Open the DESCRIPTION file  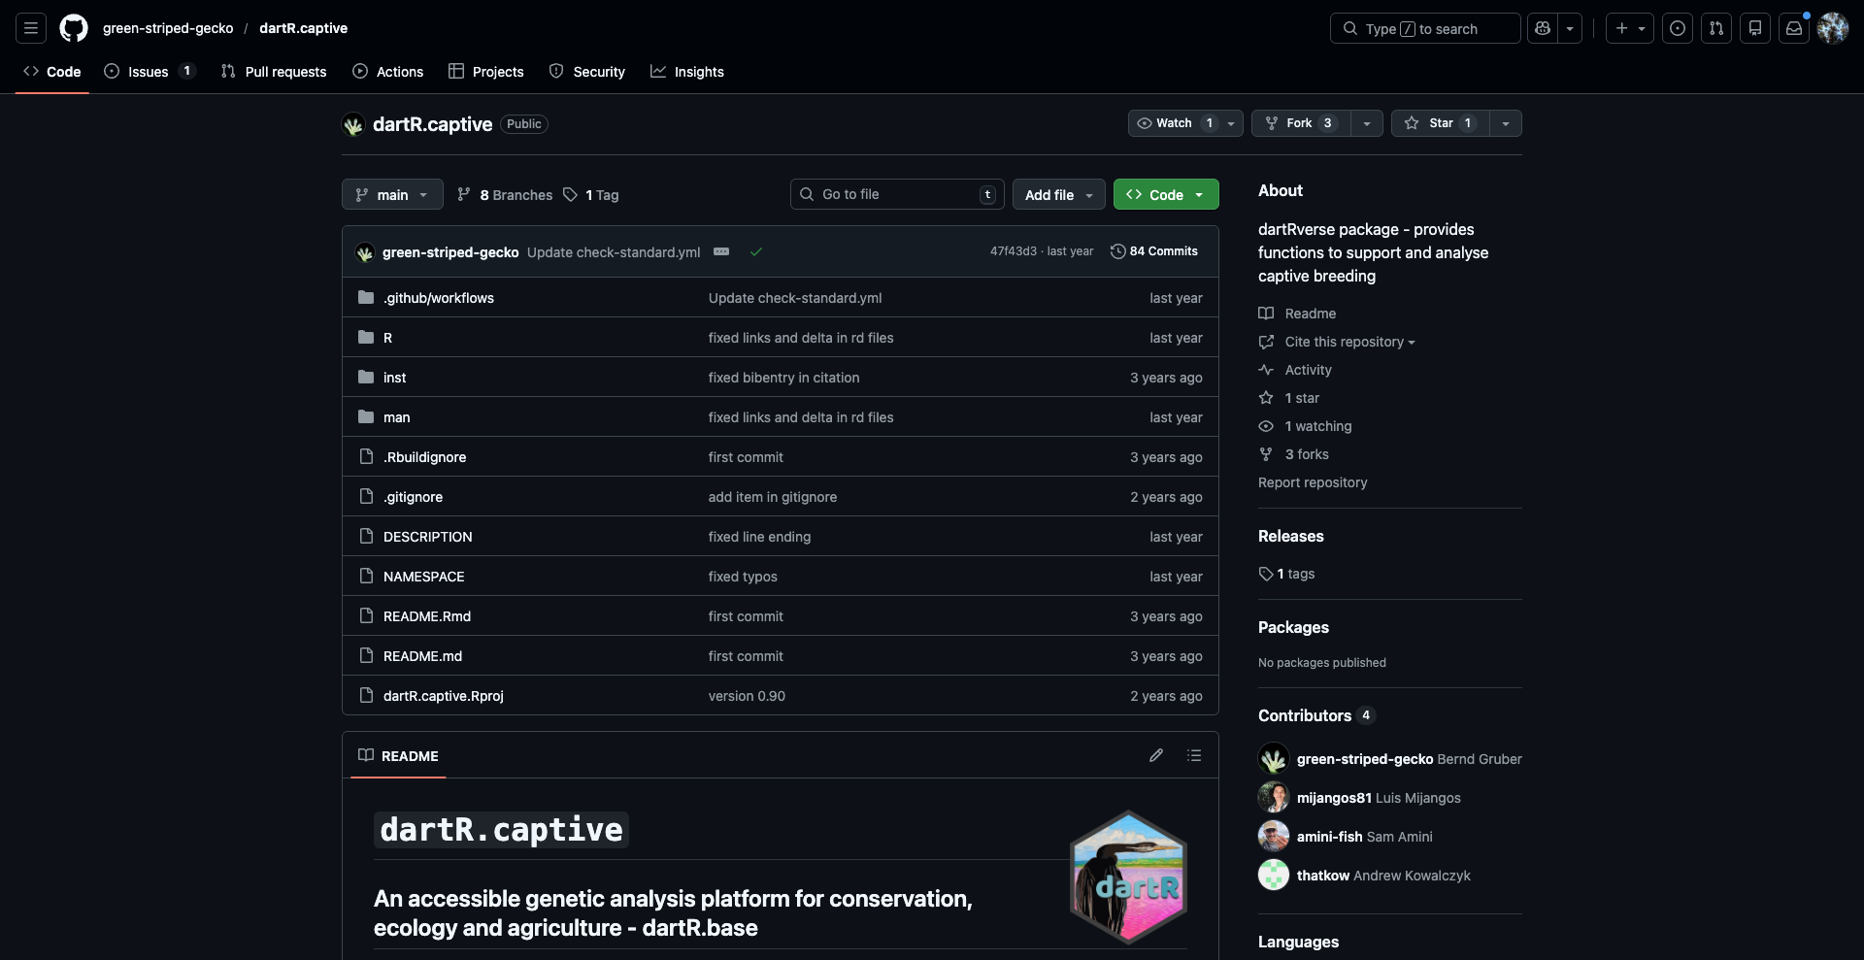click(x=427, y=537)
